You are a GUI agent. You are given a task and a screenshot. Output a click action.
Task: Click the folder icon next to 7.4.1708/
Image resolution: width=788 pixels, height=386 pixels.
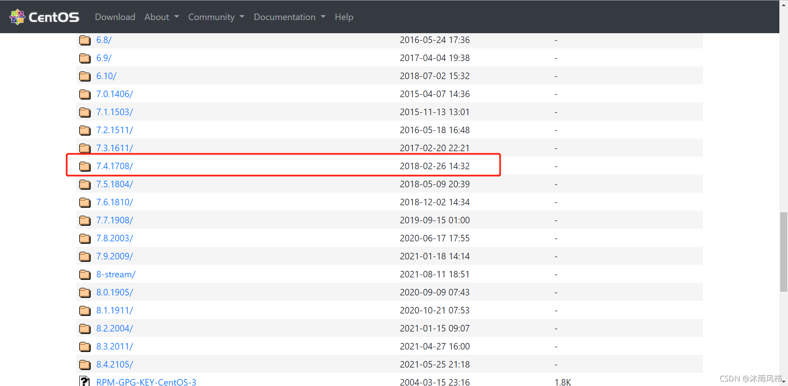point(85,166)
